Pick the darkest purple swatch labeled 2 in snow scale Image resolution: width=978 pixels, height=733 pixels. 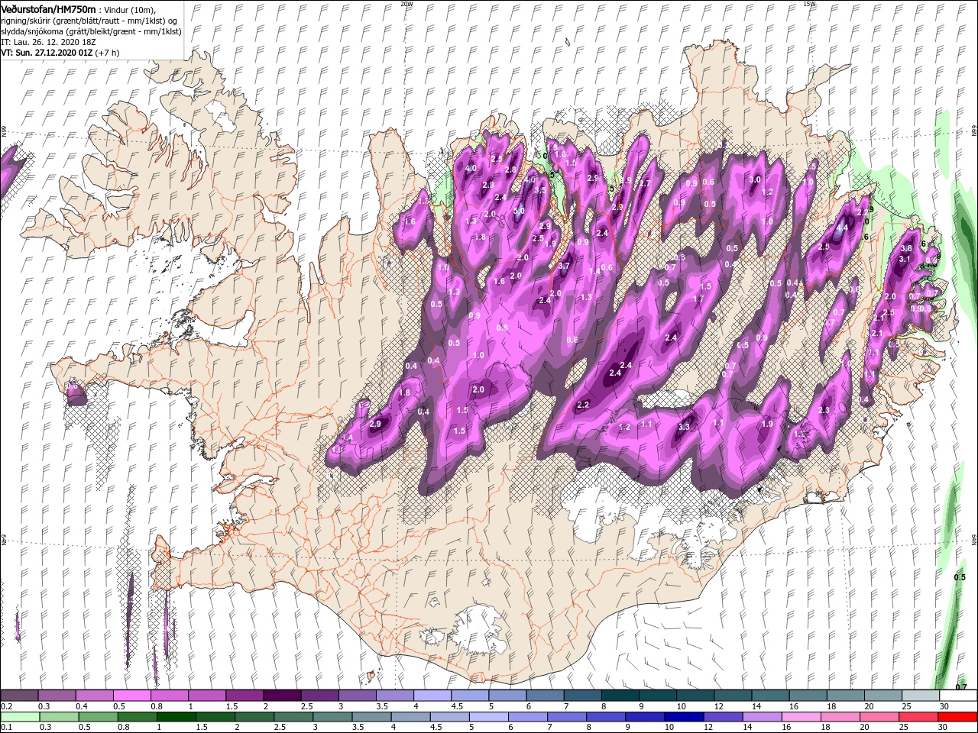coord(281,695)
